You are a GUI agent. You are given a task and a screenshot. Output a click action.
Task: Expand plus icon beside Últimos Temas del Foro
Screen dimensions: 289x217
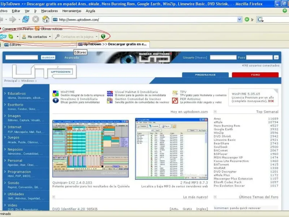click(x=215, y=197)
